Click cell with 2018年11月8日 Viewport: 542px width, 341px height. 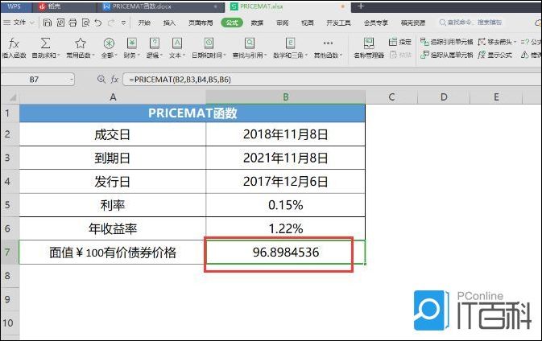coord(286,134)
